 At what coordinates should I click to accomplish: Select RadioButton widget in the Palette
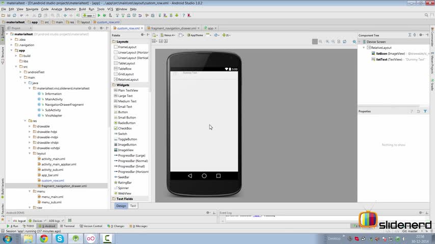click(126, 123)
